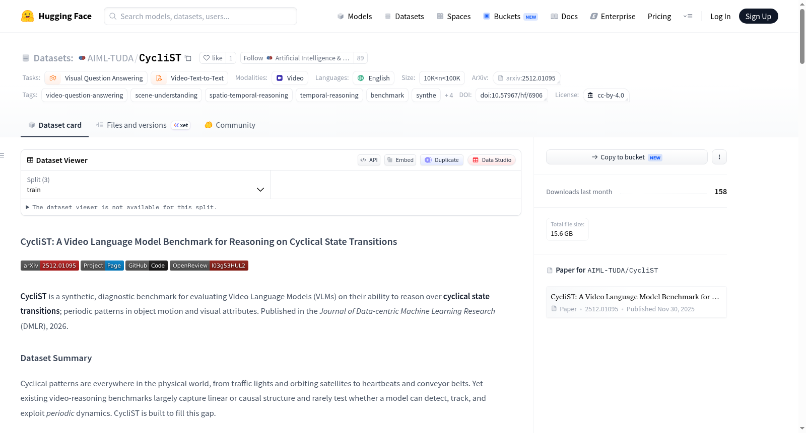The width and height of the screenshot is (806, 433).
Task: Open the Project Page badge
Action: [x=102, y=266]
